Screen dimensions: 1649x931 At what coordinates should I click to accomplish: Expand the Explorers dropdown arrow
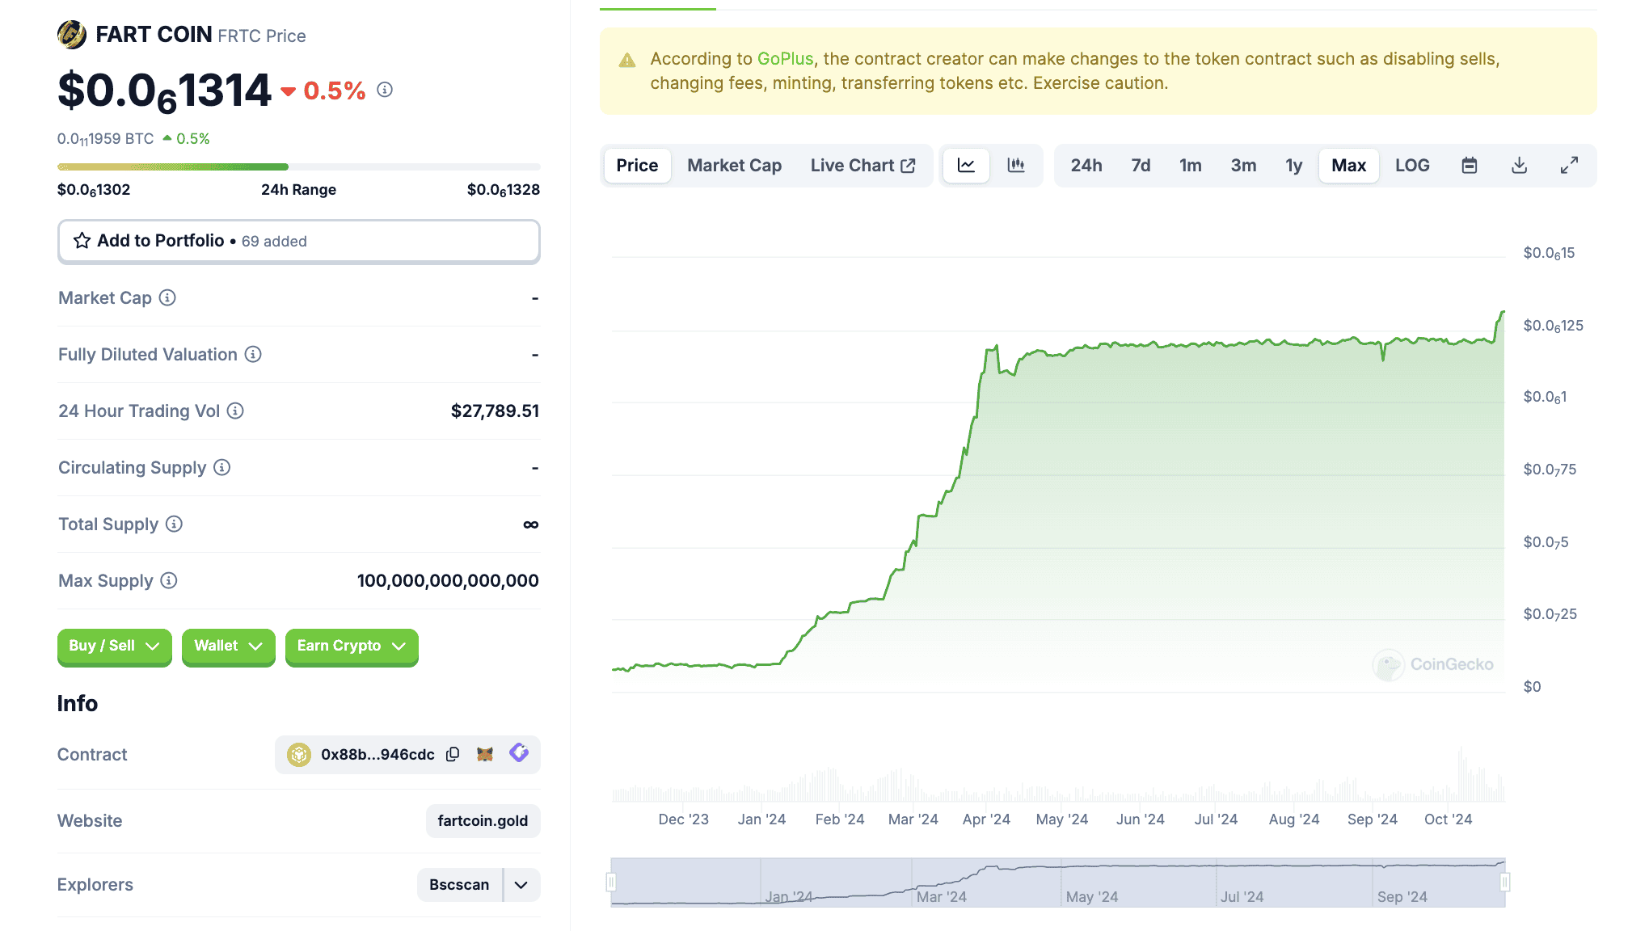[x=521, y=885]
